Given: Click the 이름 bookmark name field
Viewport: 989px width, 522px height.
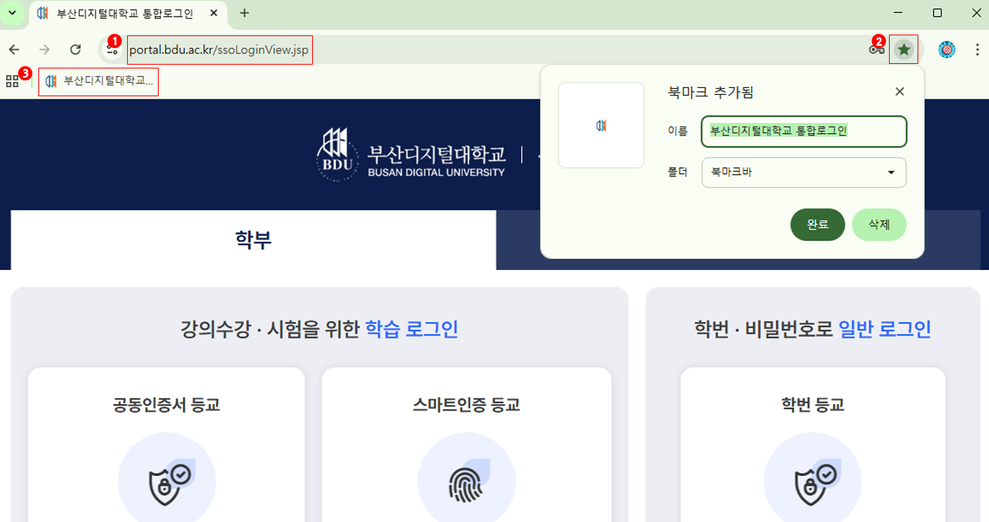Looking at the screenshot, I should point(803,132).
